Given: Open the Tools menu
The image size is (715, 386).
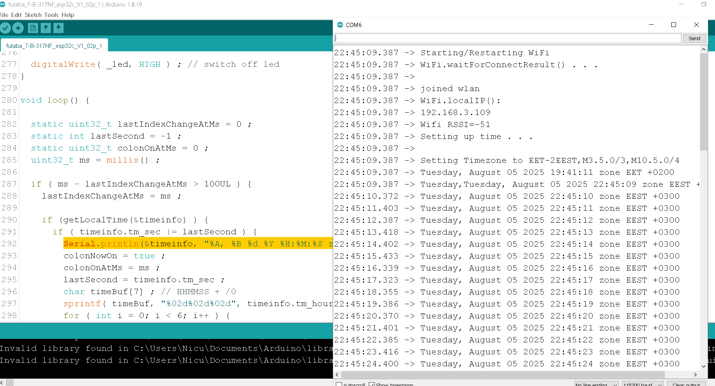Looking at the screenshot, I should (x=51, y=15).
